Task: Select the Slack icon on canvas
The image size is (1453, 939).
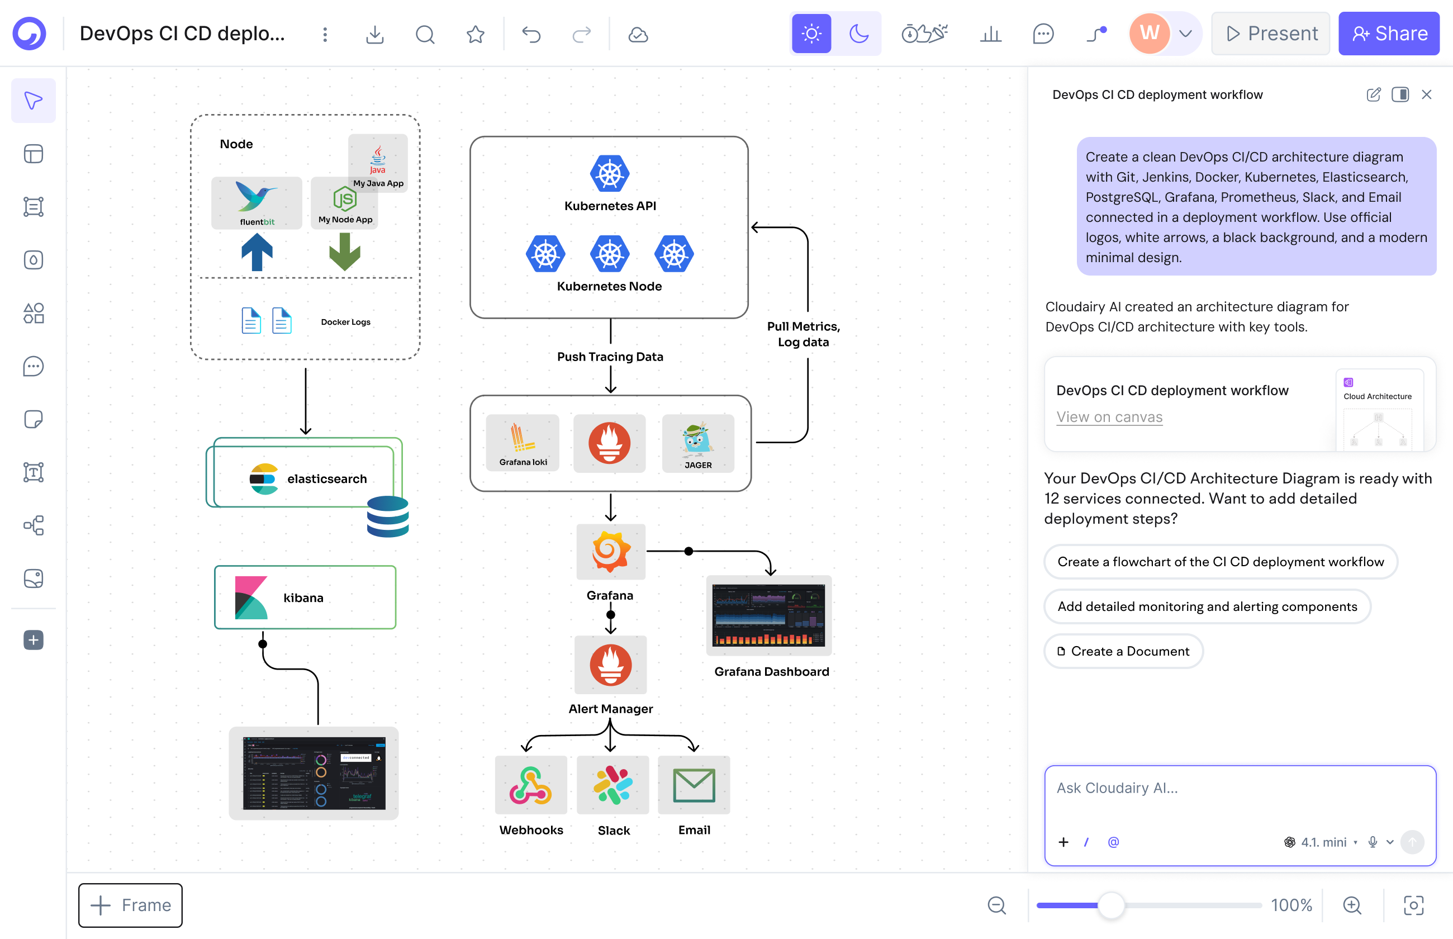Action: [612, 785]
